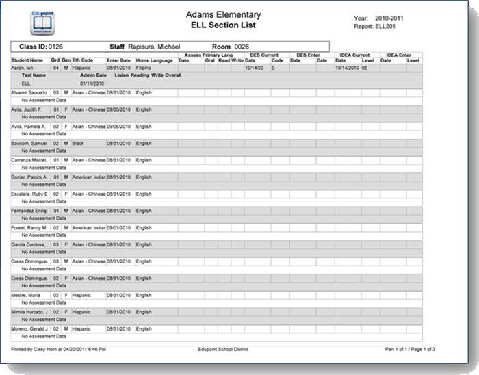479x375 pixels.
Task: Click 'No Assessment Data' under Alvarez Saucedo
Action: (44, 100)
